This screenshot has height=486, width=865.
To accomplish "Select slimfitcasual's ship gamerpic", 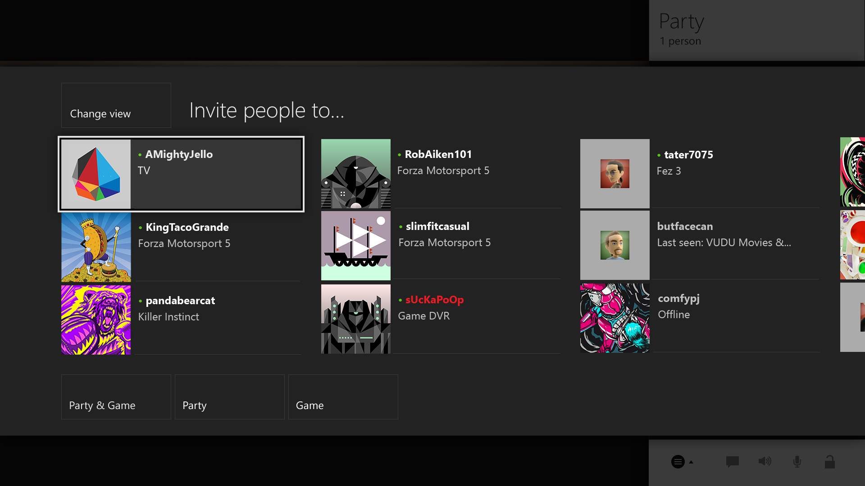I will [355, 246].
